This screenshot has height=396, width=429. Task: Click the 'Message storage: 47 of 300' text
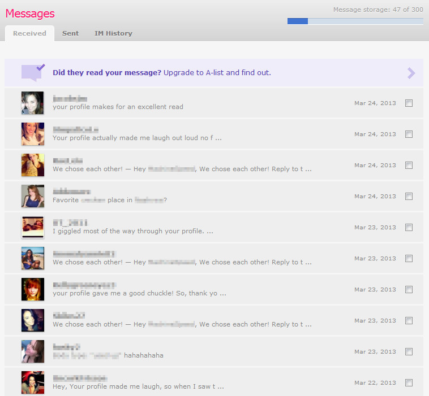click(378, 10)
